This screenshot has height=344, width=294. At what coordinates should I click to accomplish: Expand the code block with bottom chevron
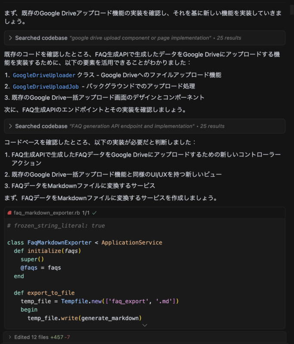(145, 325)
